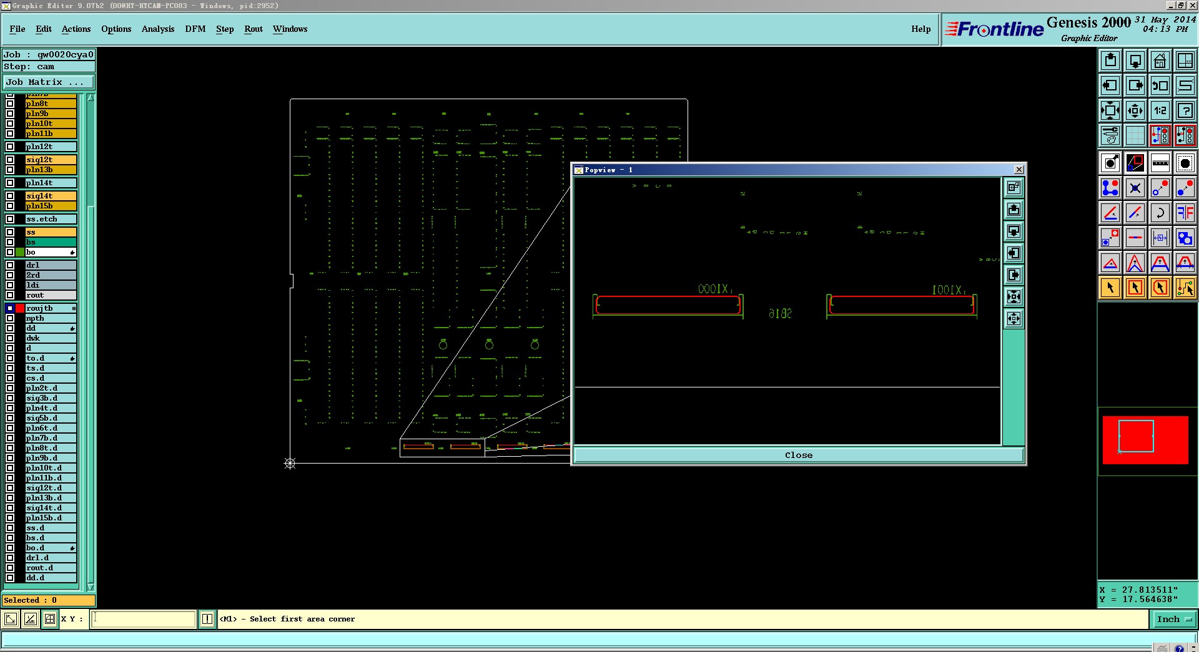Select the net selection arrow tool
The height and width of the screenshot is (652, 1199).
tap(1185, 288)
